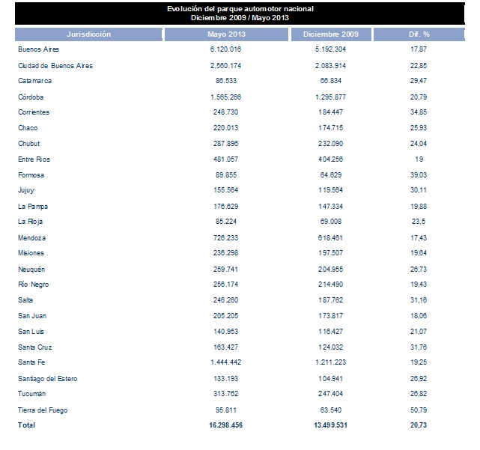Click the Santa Fe row label
Image resolution: width=480 pixels, height=450 pixels.
click(x=31, y=362)
